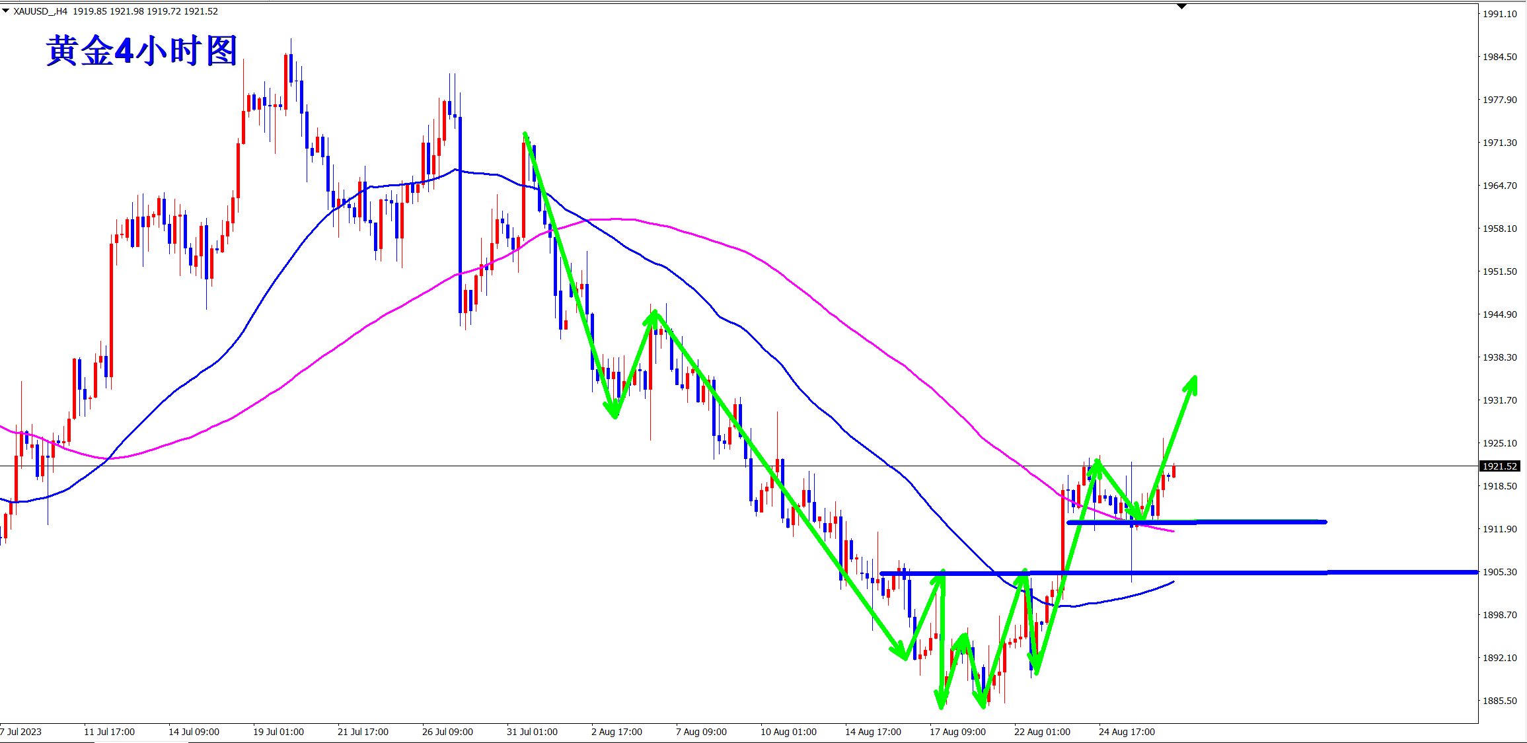Viewport: 1527px width, 743px height.
Task: Click the 31 Jul 01:00 time label
Action: (532, 732)
